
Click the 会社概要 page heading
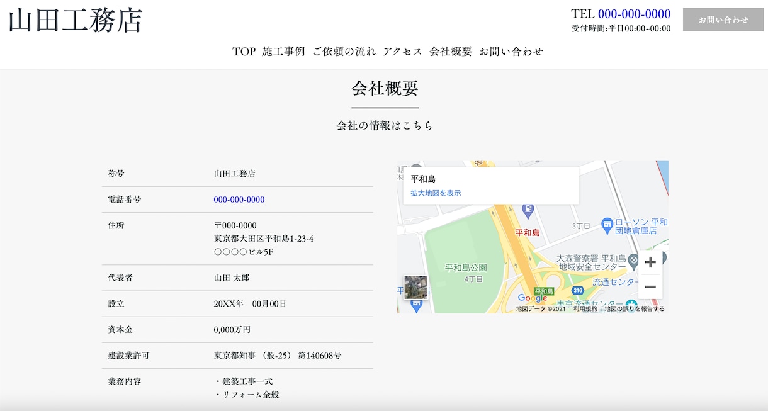385,89
